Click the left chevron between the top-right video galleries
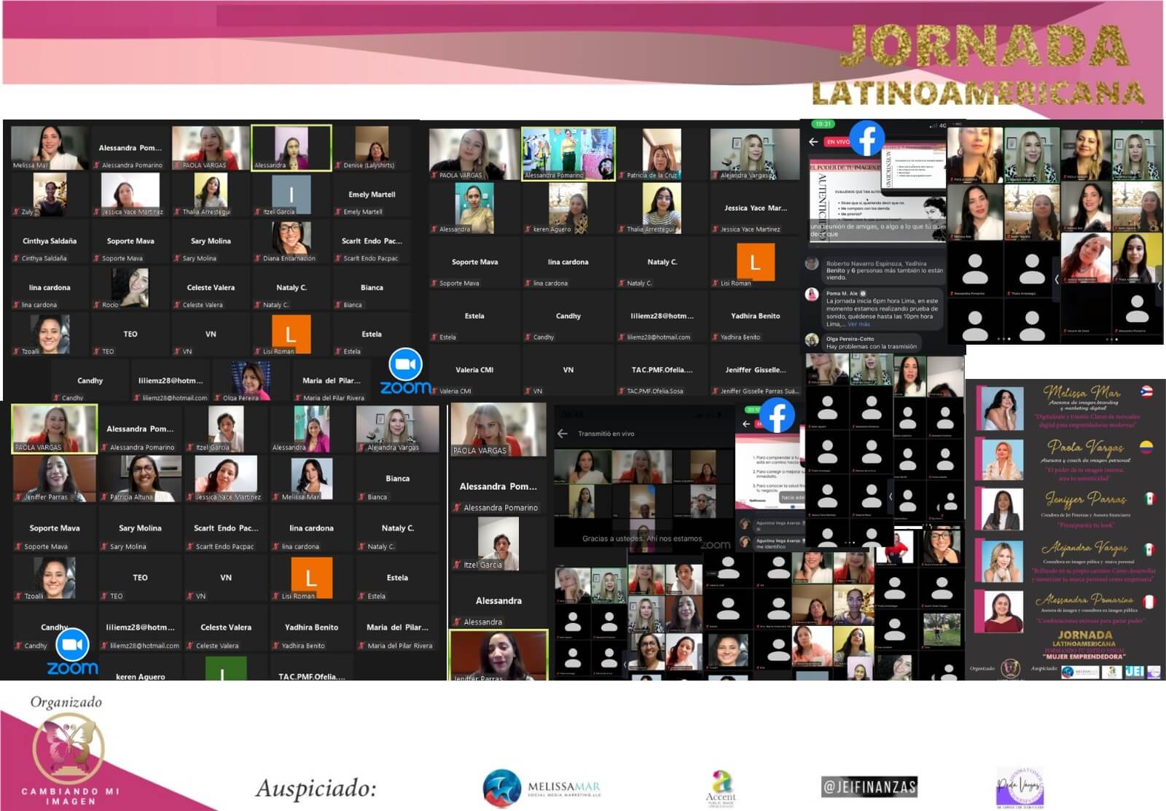The image size is (1166, 811). click(1057, 279)
